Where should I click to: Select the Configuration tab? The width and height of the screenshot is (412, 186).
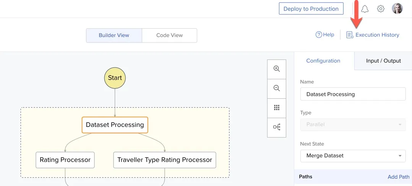click(x=323, y=61)
